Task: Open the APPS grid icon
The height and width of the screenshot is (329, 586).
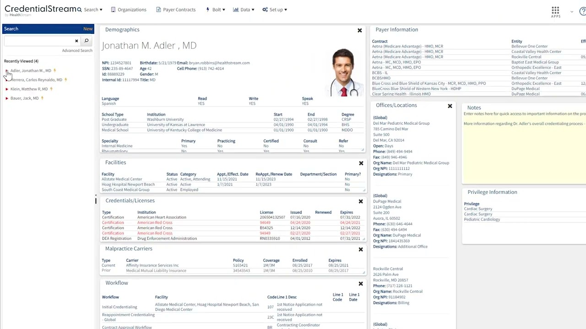Action: pos(555,11)
